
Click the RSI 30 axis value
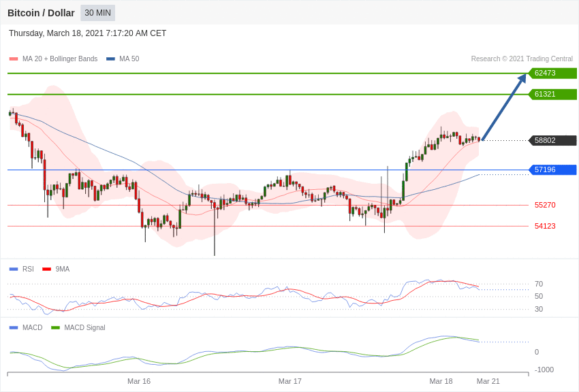point(539,309)
